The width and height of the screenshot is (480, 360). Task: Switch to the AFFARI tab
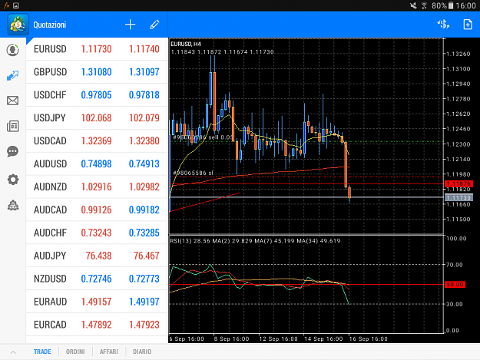click(x=109, y=352)
